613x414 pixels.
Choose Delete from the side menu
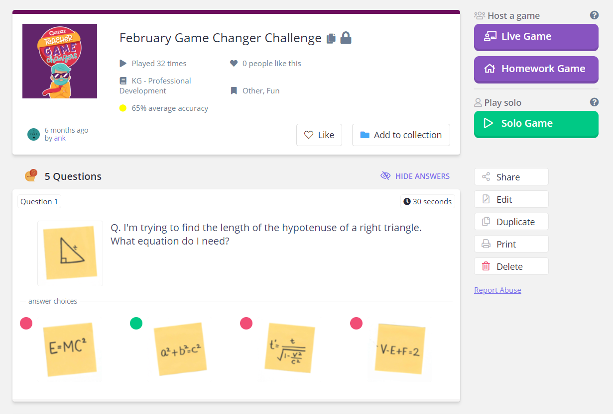coord(511,266)
